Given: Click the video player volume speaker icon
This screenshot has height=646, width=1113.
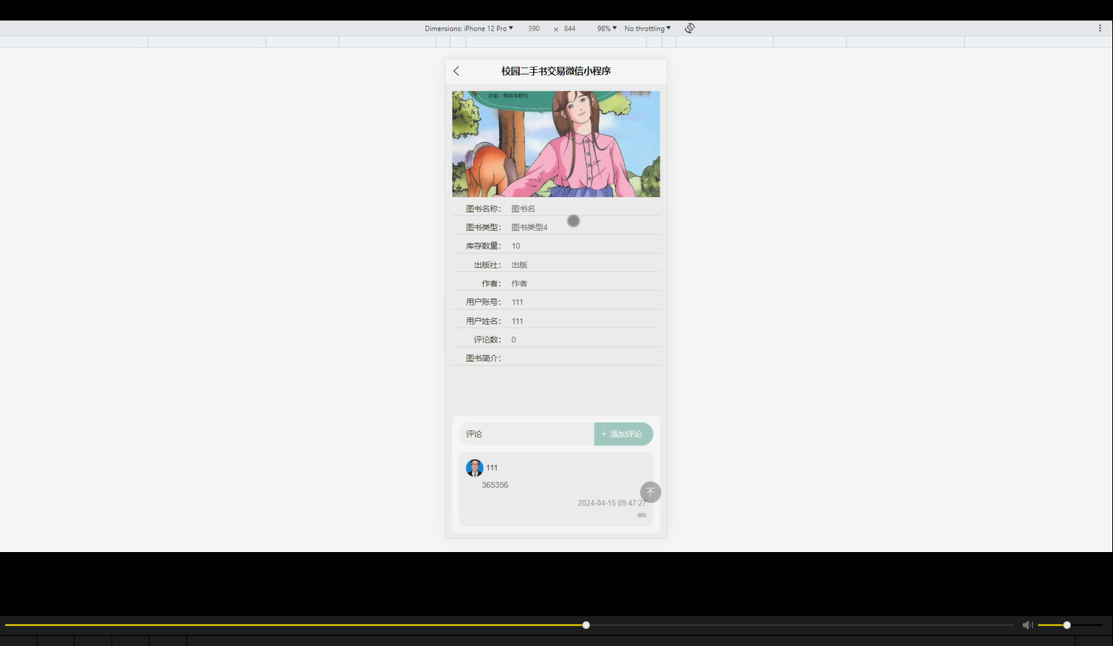Looking at the screenshot, I should [x=1027, y=625].
